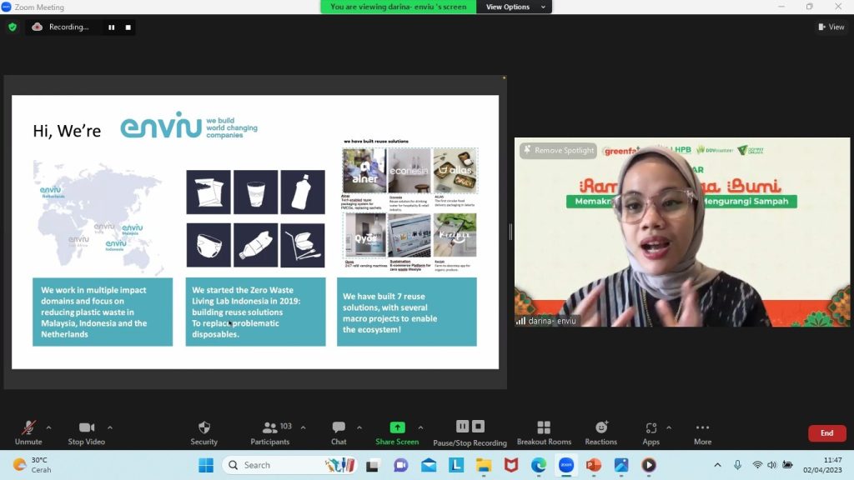Image resolution: width=854 pixels, height=480 pixels.
Task: Open Wi-Fi network settings in tray
Action: (x=757, y=465)
